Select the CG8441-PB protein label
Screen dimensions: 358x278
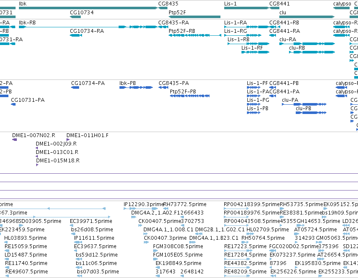[x=284, y=83]
